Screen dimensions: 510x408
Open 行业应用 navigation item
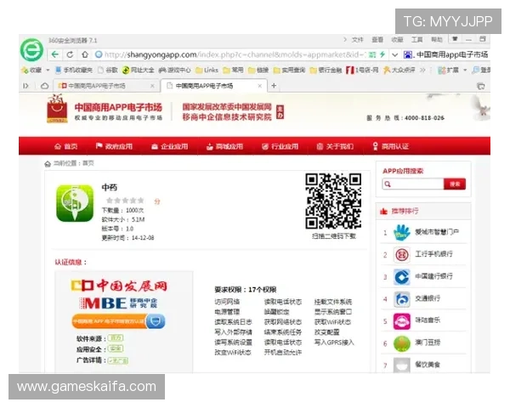(x=280, y=146)
